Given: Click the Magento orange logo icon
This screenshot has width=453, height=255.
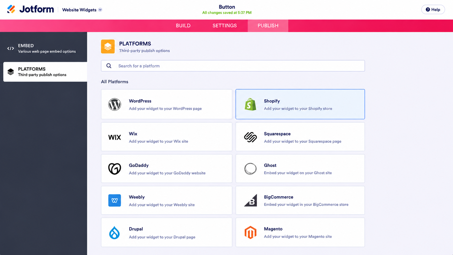Looking at the screenshot, I should (x=250, y=233).
